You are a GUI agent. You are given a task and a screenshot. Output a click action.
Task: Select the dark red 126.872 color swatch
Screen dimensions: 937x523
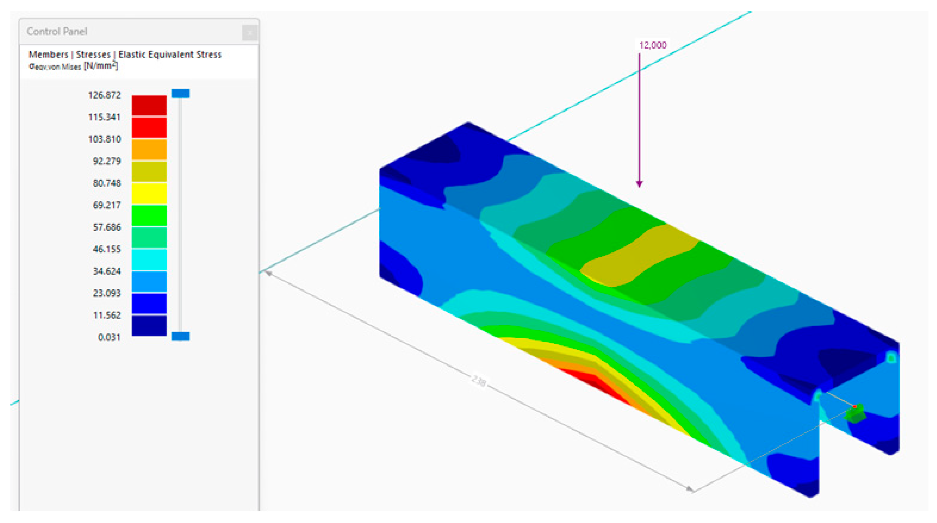(149, 105)
